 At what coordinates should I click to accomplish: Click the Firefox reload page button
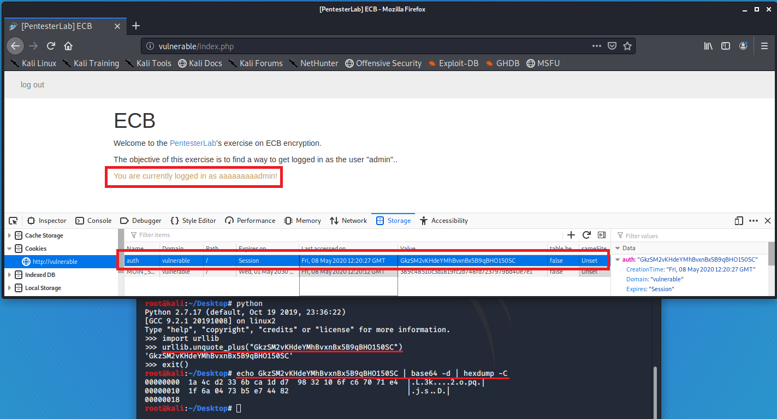click(x=51, y=46)
